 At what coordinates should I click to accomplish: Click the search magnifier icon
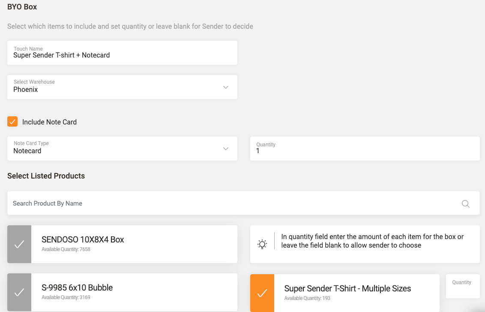click(x=465, y=204)
